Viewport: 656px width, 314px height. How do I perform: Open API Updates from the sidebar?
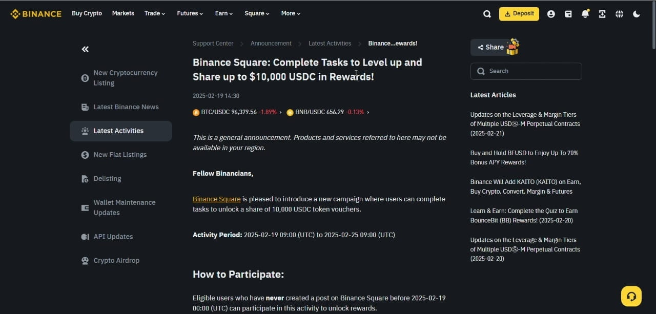pos(113,236)
